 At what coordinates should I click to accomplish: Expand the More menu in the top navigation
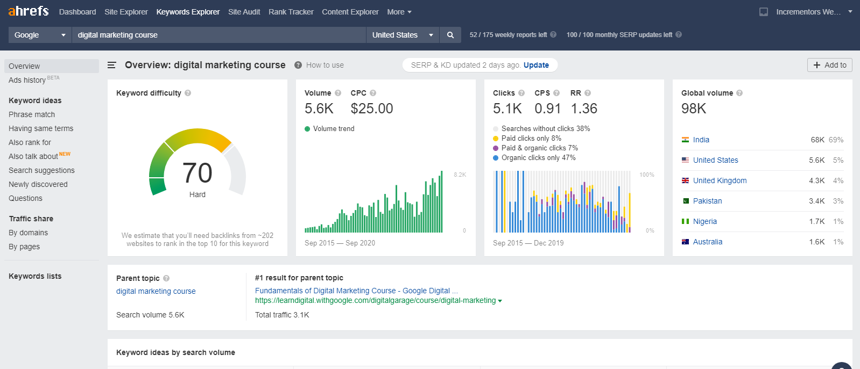tap(399, 12)
